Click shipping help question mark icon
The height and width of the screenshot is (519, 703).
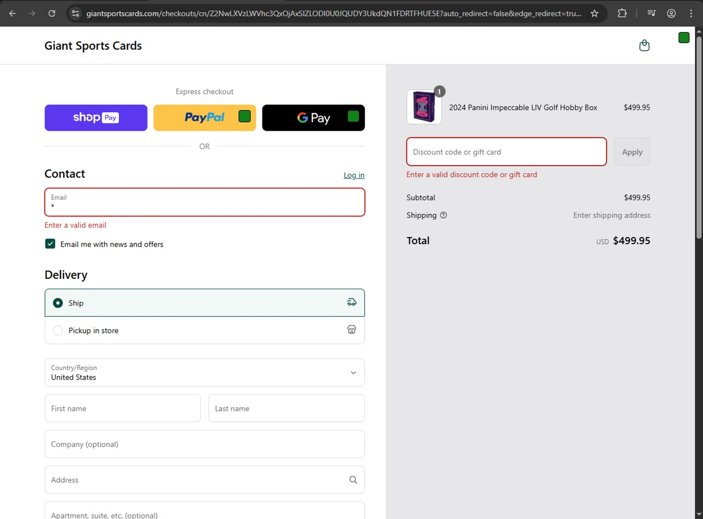click(x=443, y=215)
